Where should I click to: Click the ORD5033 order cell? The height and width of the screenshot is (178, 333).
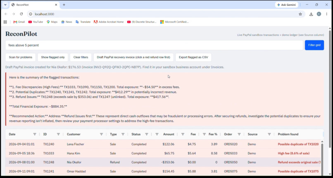(231, 153)
